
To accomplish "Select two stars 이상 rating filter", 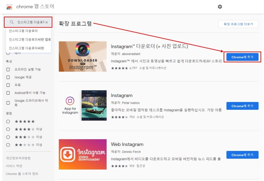I will coord(8,145).
